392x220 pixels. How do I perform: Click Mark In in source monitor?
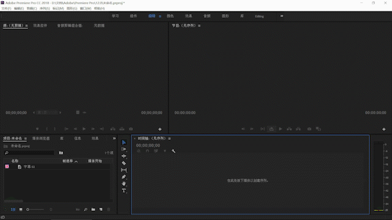[x=47, y=129]
